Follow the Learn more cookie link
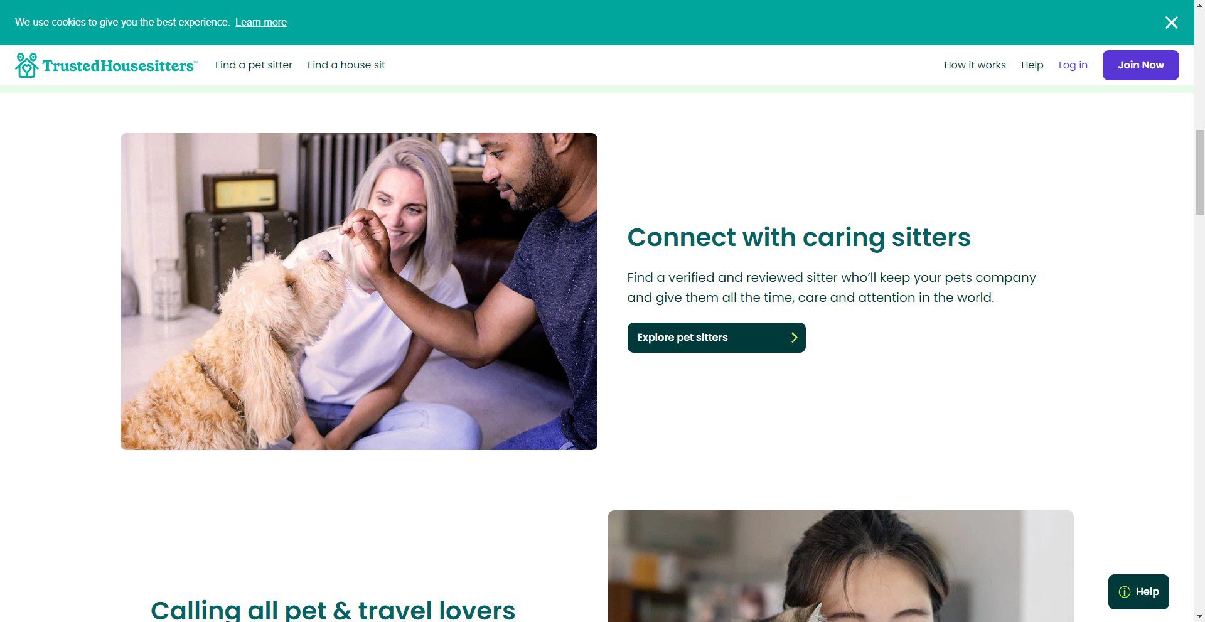 [x=261, y=23]
